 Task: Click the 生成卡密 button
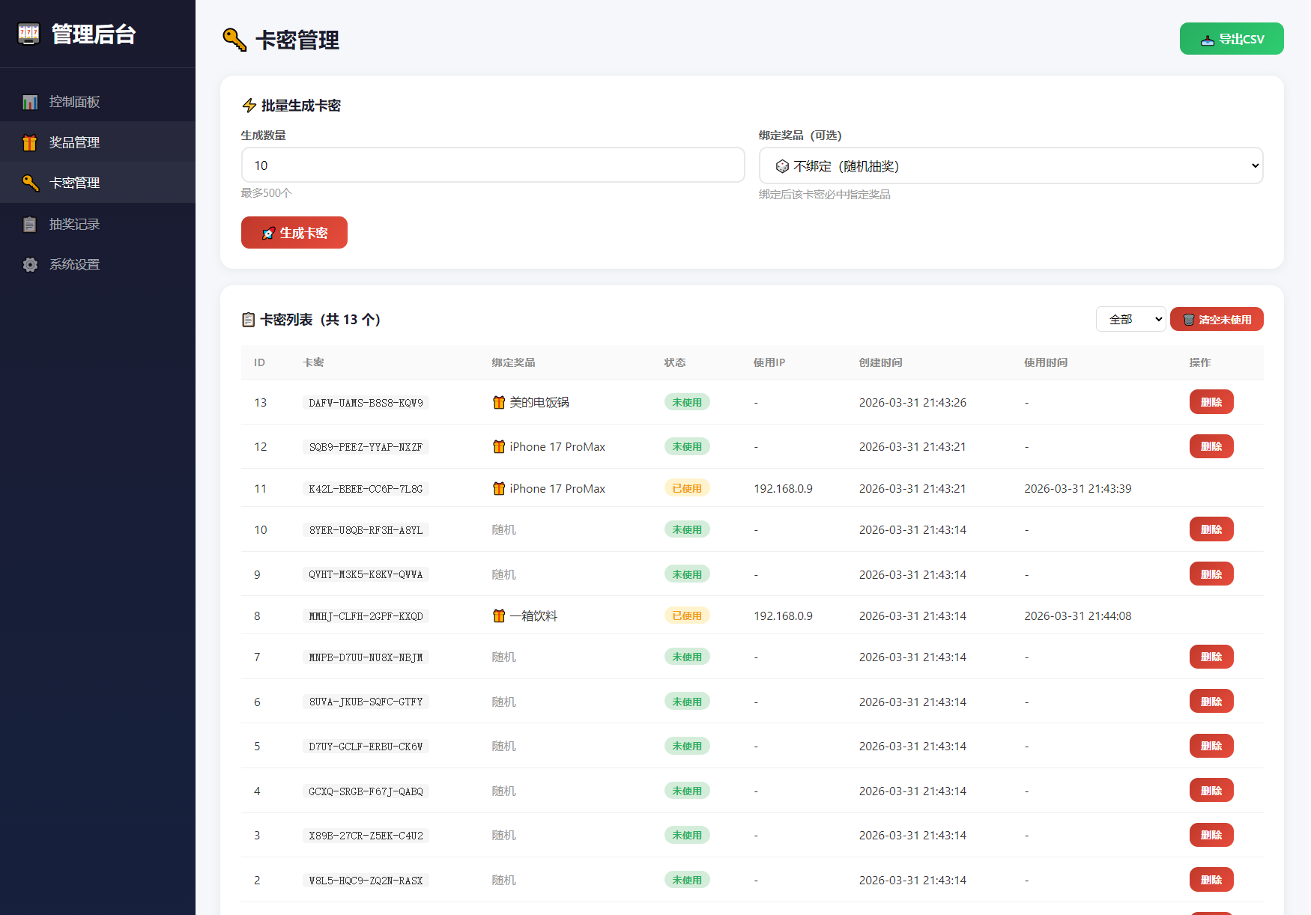pyautogui.click(x=294, y=232)
